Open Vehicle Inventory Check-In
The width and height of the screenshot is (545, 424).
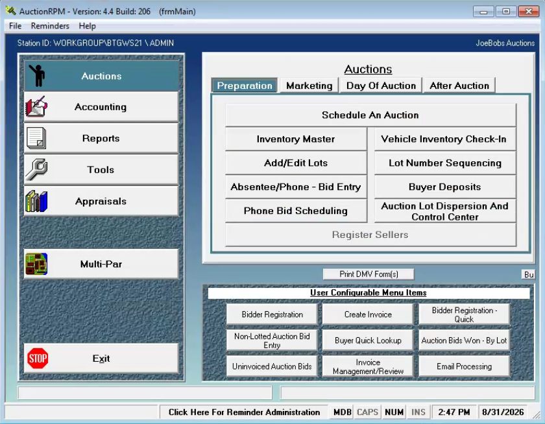click(444, 139)
